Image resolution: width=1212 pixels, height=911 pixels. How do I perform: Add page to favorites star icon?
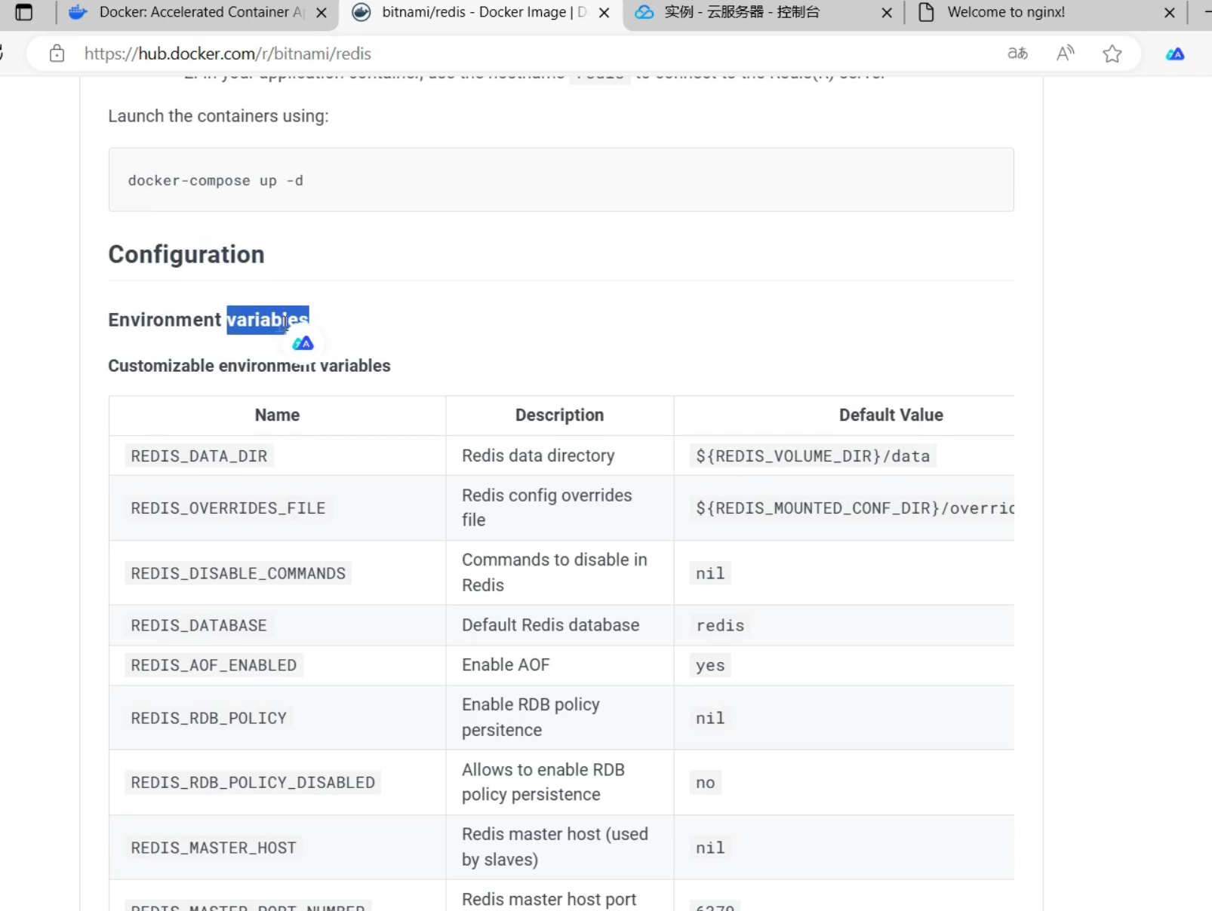tap(1112, 54)
